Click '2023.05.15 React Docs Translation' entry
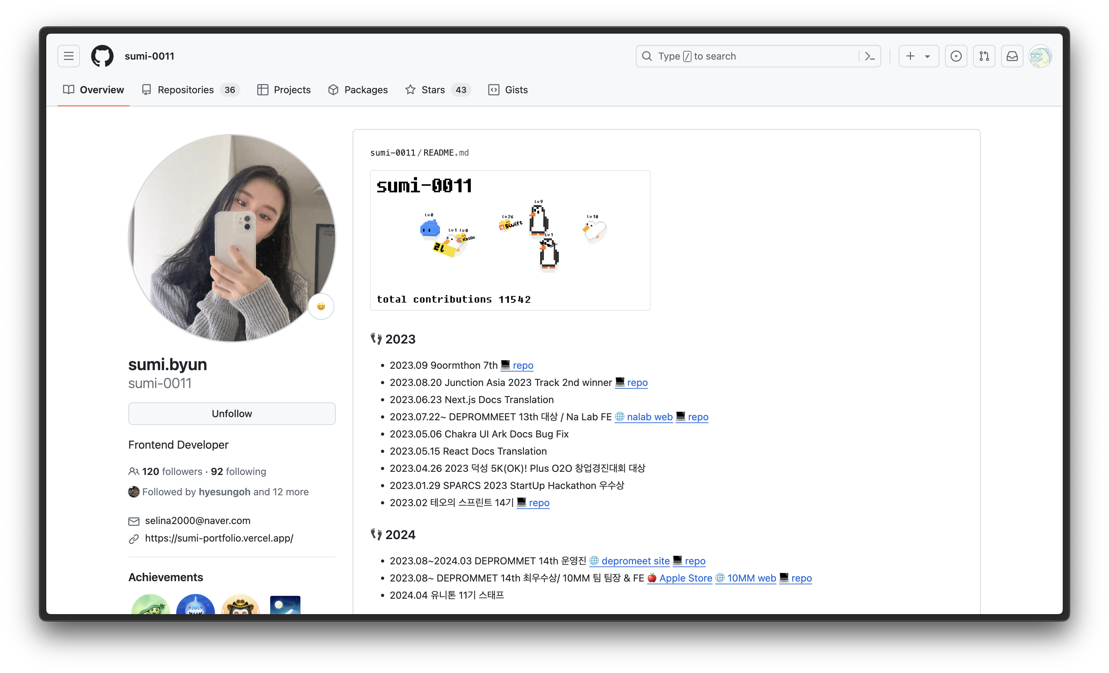This screenshot has height=673, width=1109. point(469,451)
